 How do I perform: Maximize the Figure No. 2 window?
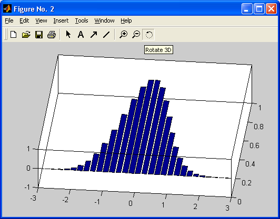(259, 9)
